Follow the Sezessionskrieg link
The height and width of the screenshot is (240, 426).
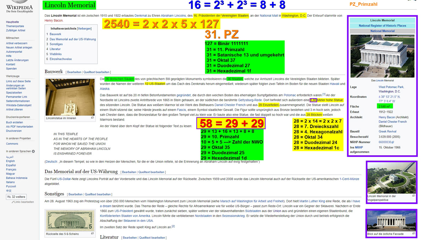233,216
